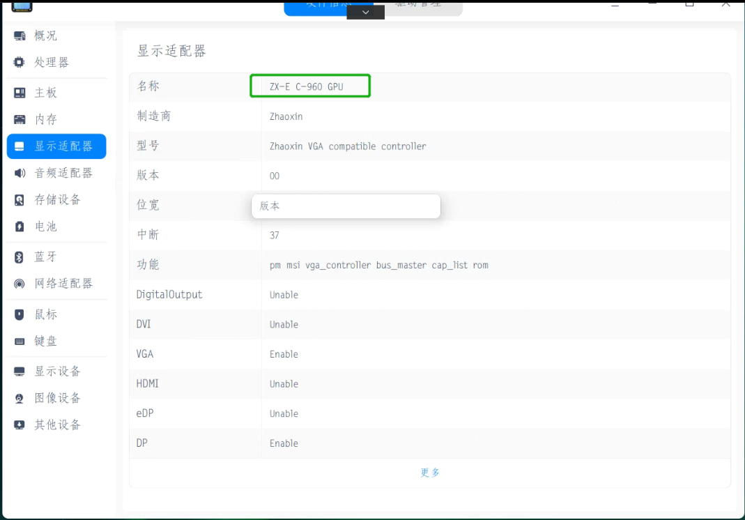Open the 主板 motherboard icon
745x520 pixels.
click(20, 93)
